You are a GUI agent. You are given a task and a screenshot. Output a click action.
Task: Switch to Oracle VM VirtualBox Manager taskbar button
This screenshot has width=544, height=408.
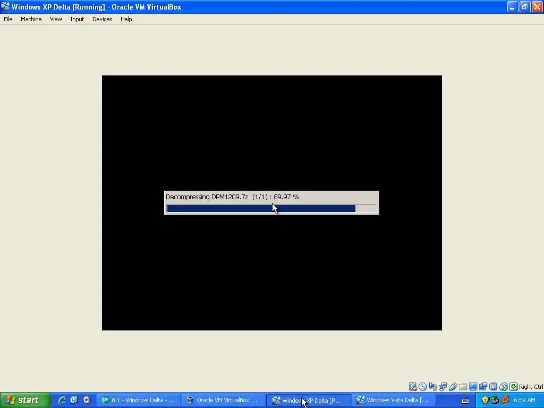click(x=224, y=400)
